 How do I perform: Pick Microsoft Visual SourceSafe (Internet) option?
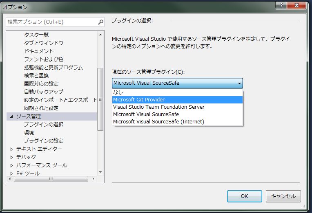pyautogui.click(x=177, y=122)
